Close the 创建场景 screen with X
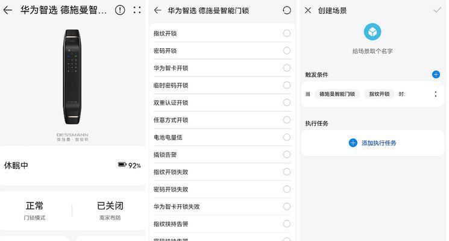Image resolution: width=449 pixels, height=241 pixels. (x=308, y=11)
